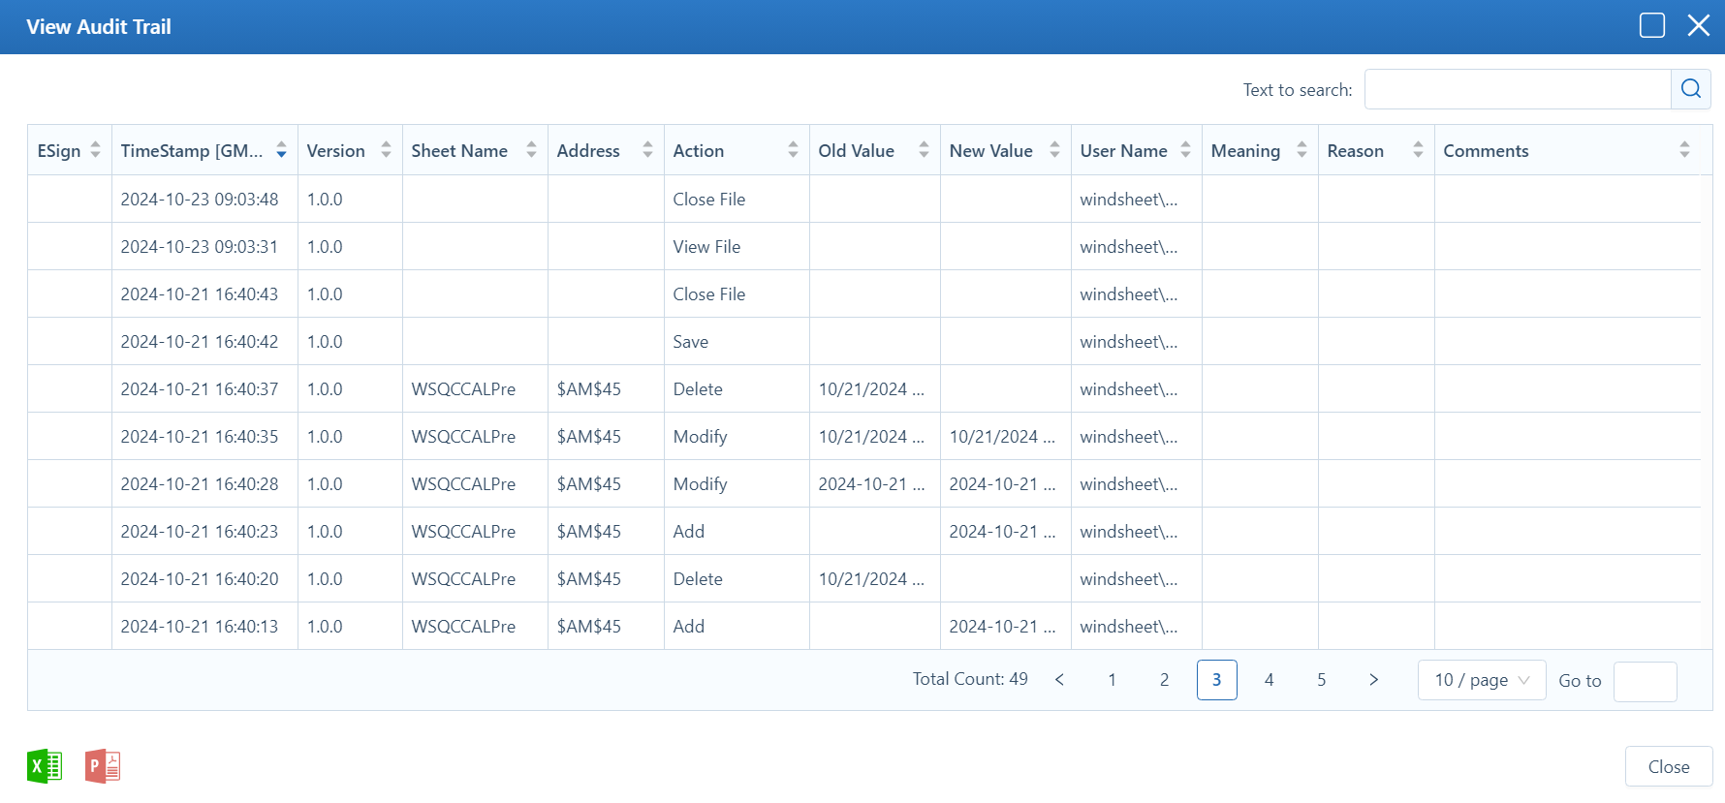The height and width of the screenshot is (803, 1725).
Task: Select page 5 in pagination
Action: click(x=1321, y=680)
